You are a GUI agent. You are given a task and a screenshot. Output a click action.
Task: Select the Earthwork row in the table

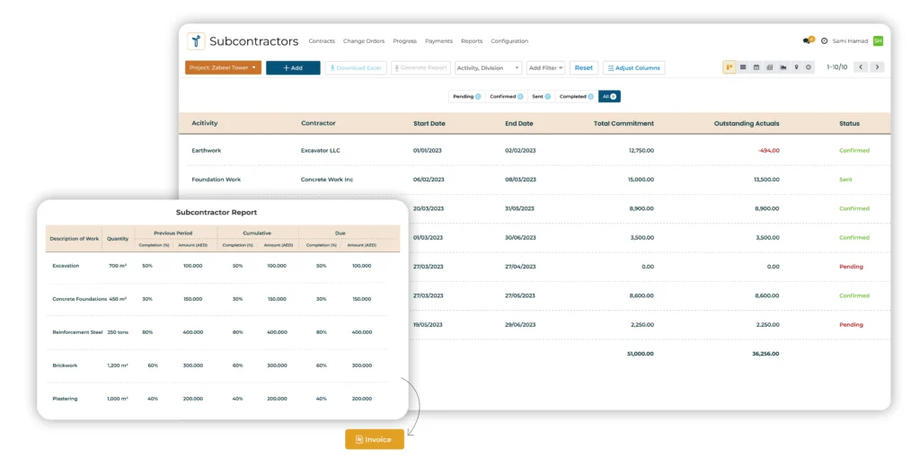(x=207, y=150)
